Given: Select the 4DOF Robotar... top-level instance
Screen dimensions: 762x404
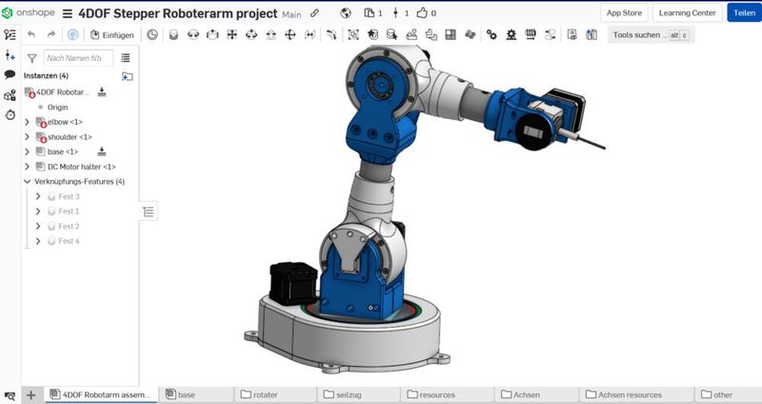Looking at the screenshot, I should coord(63,91).
